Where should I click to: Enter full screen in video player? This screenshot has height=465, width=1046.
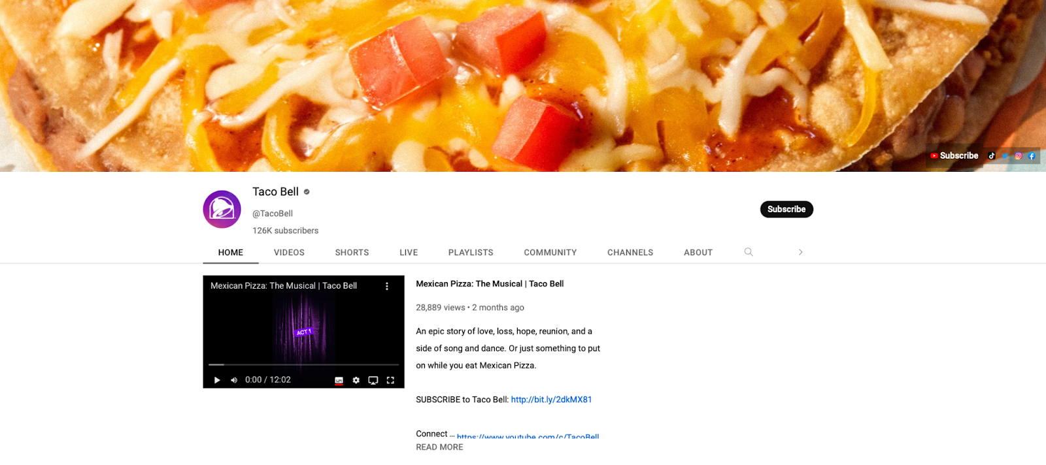pos(390,380)
